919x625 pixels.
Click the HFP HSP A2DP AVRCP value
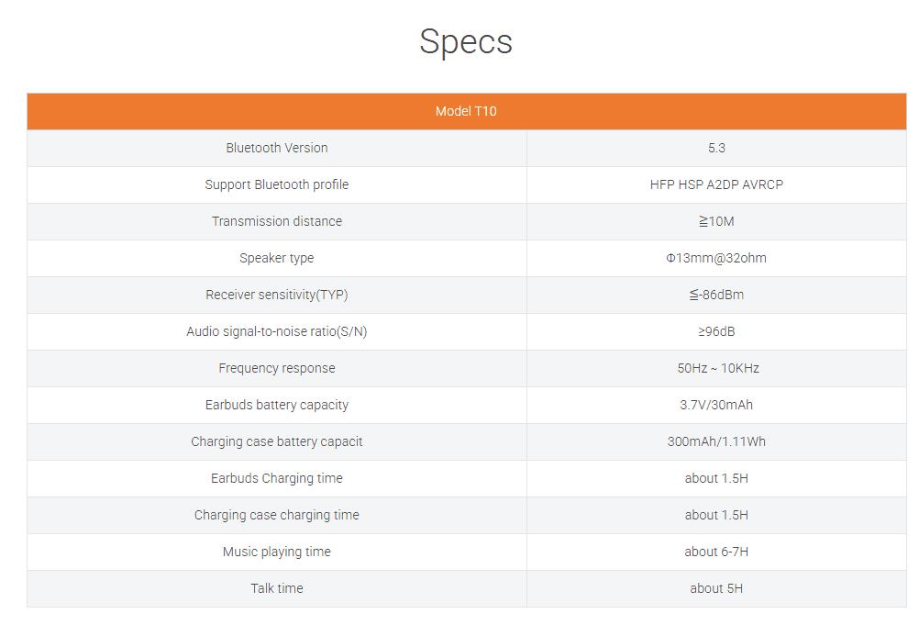[716, 184]
